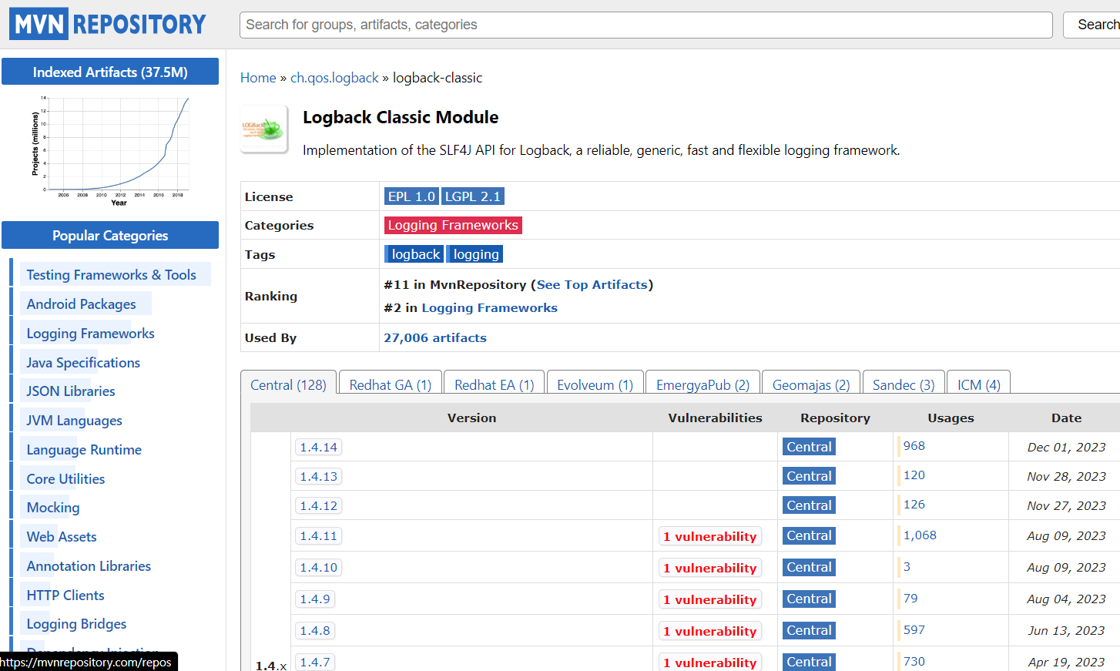Image resolution: width=1120 pixels, height=671 pixels.
Task: Open the MVN Repository logo homepage
Action: (x=108, y=24)
